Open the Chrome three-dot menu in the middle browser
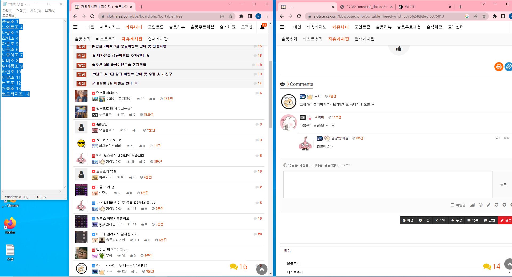The width and height of the screenshot is (512, 277). (267, 16)
